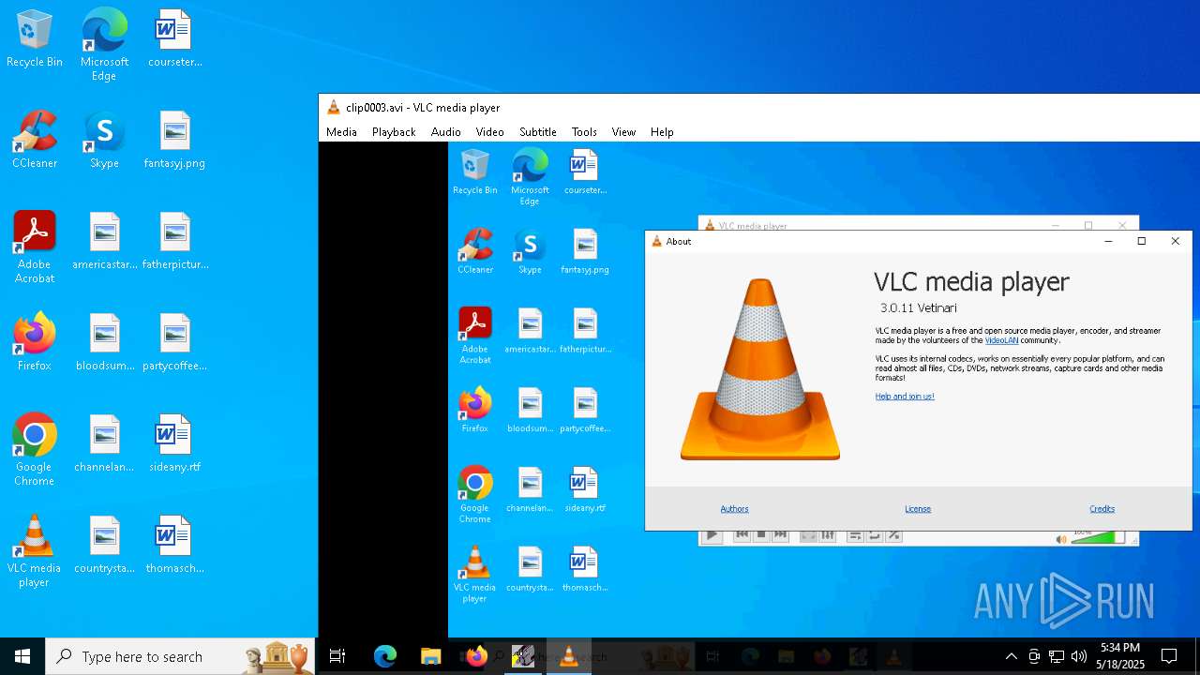Open network settings from system tray
1200x675 pixels.
click(x=1057, y=656)
